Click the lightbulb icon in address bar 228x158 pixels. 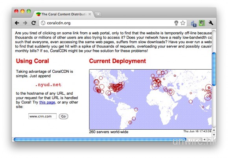pyautogui.click(x=176, y=23)
